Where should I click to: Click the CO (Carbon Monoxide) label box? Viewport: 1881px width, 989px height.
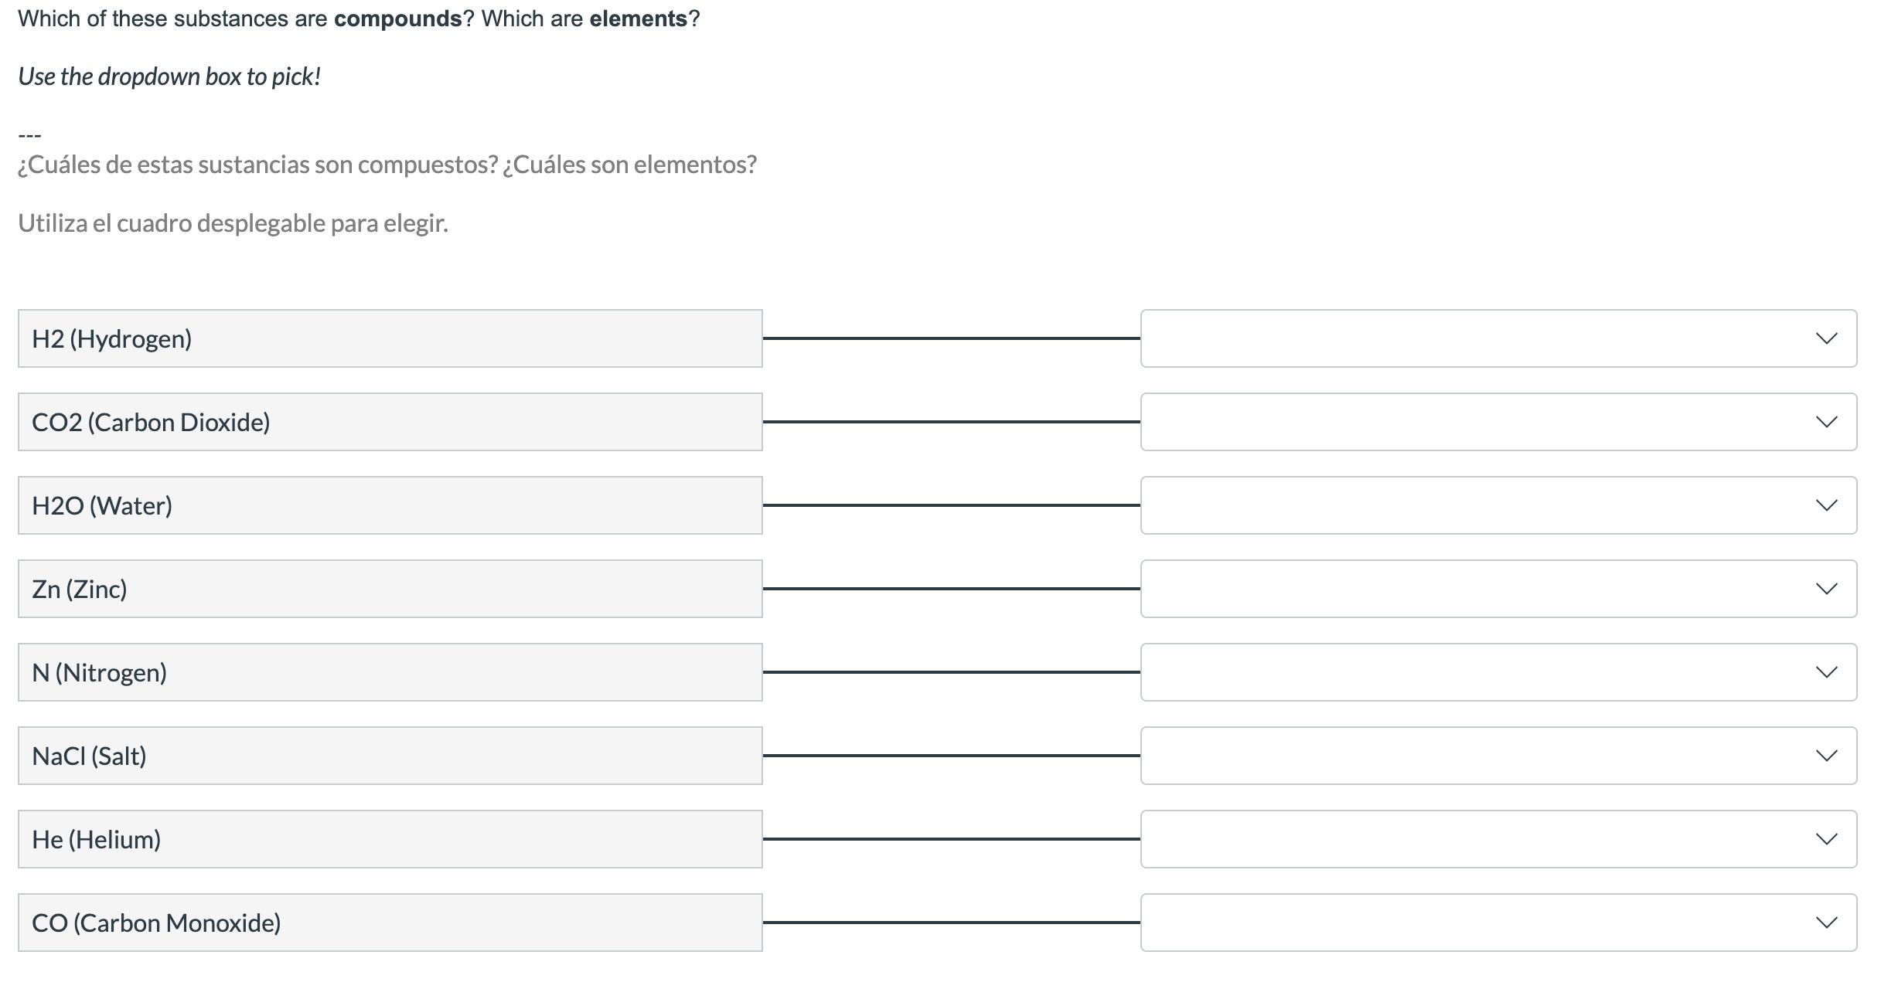tap(390, 923)
